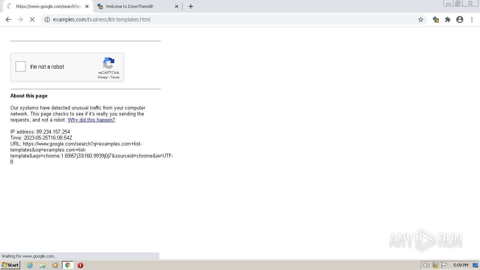Open the reCAPTCHA Privacy link
Viewport: 480px width, 270px height.
[102, 77]
